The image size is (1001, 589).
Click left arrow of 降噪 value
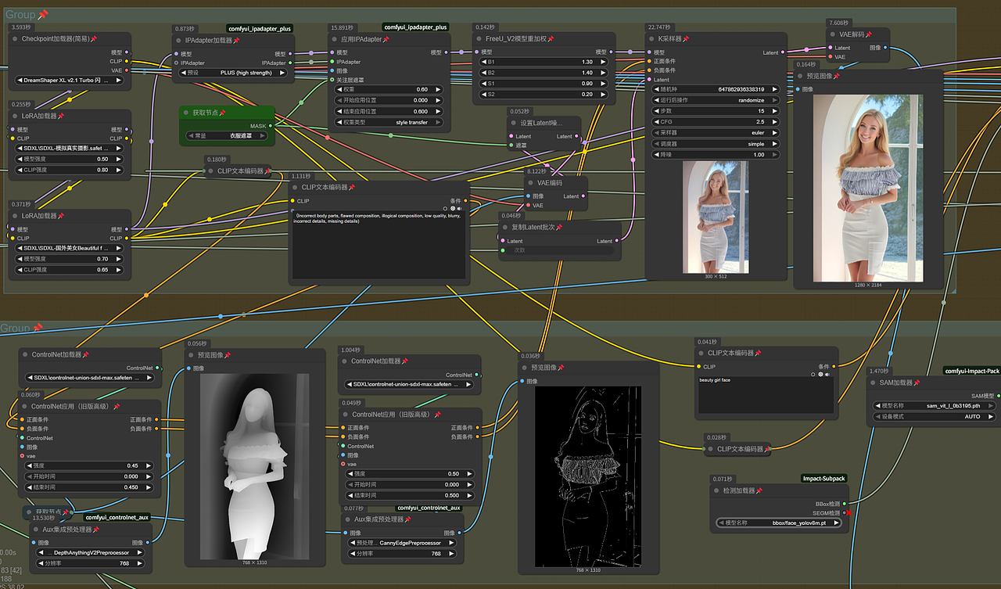pos(655,155)
